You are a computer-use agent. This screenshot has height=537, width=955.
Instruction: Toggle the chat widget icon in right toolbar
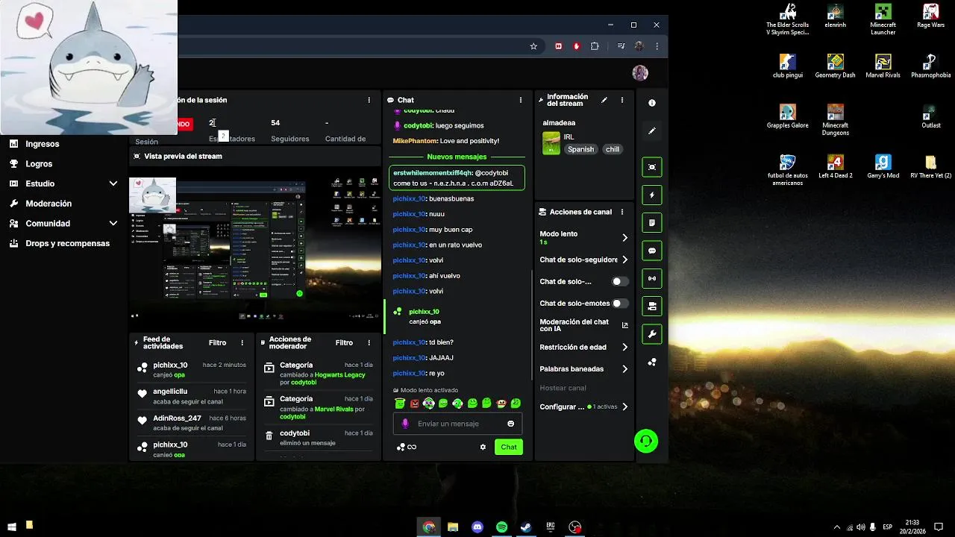(x=652, y=251)
